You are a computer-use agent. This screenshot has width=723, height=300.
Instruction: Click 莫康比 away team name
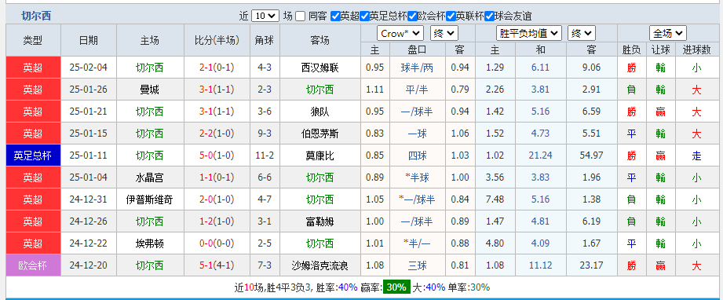320,155
